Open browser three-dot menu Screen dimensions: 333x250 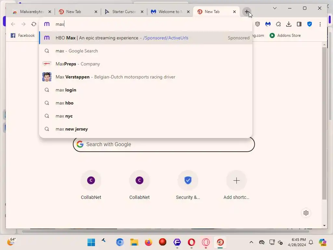coord(320,24)
